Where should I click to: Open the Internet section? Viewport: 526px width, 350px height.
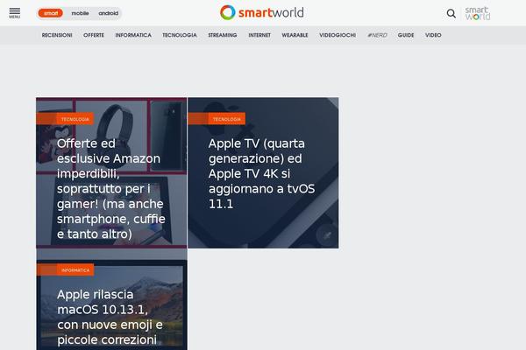click(259, 35)
